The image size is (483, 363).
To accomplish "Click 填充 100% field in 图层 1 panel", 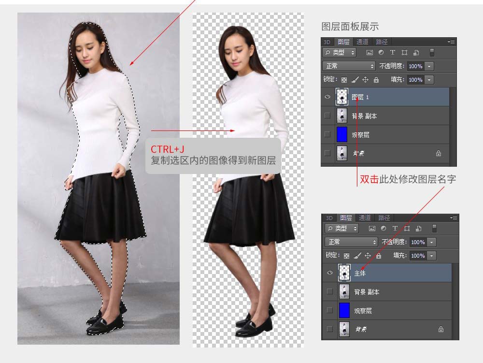I will point(416,79).
